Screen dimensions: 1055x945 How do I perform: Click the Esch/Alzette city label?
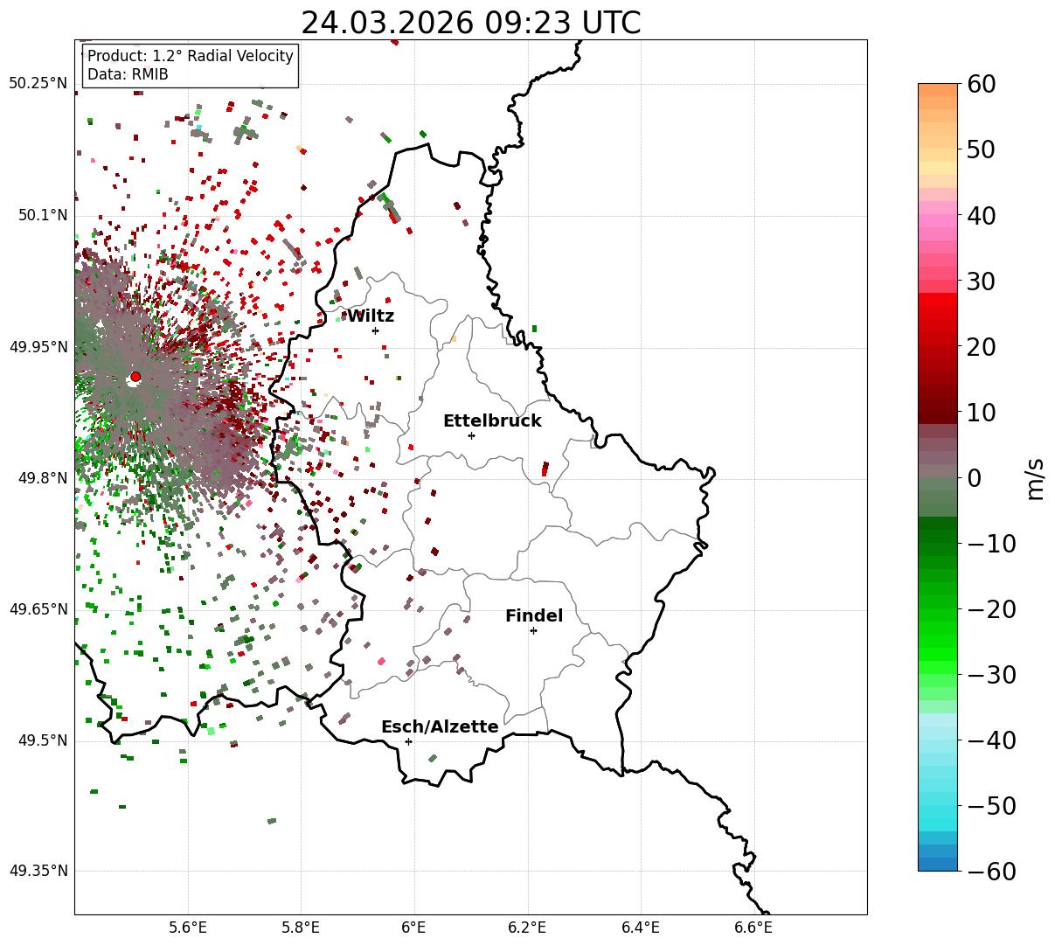[440, 727]
